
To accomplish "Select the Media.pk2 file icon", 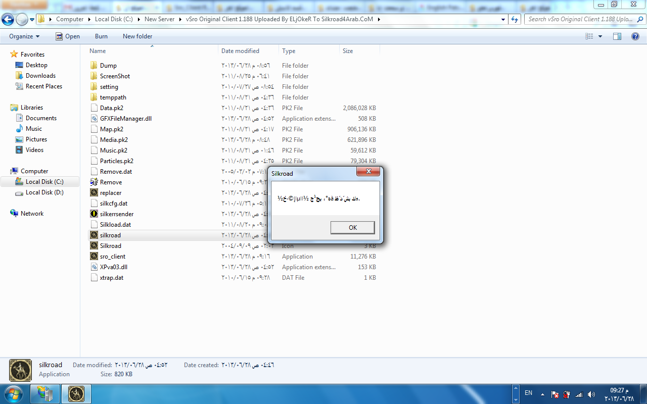I will (x=94, y=139).
